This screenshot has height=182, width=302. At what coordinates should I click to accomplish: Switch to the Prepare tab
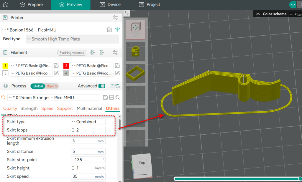coord(31,5)
